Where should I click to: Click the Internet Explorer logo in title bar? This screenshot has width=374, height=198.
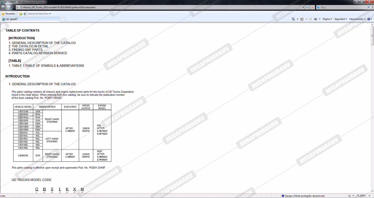(x=2, y=2)
